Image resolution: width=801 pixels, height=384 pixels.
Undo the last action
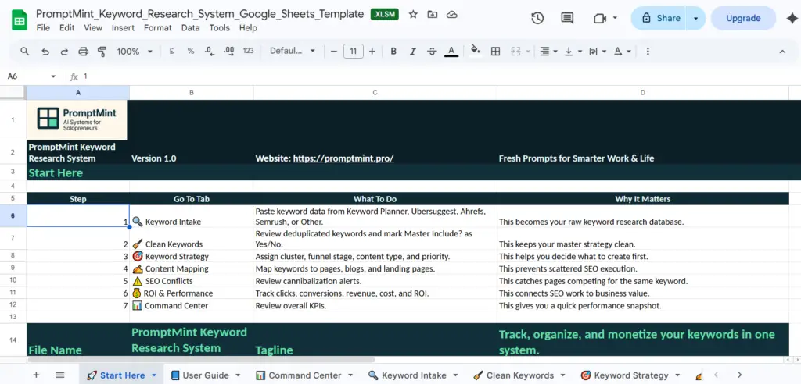[x=45, y=51]
